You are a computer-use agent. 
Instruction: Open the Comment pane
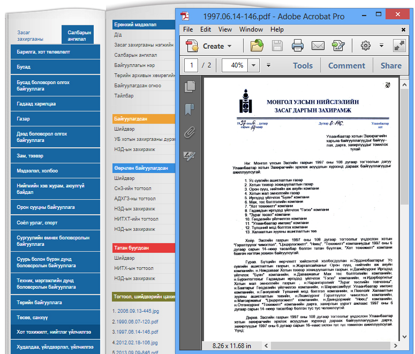click(346, 65)
